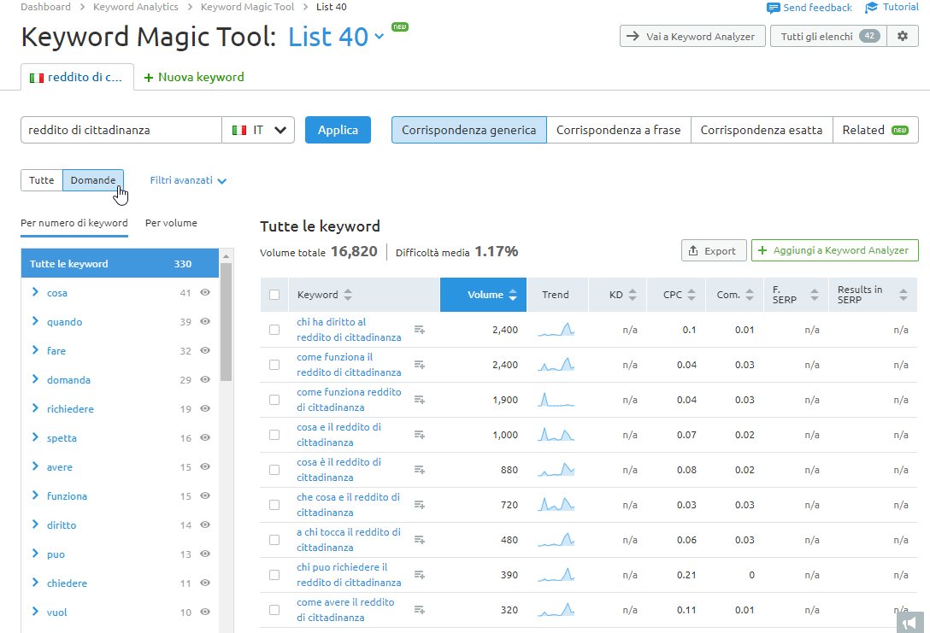This screenshot has width=930, height=633.
Task: Click sidebar scrollbar up arrow
Action: coord(226,256)
